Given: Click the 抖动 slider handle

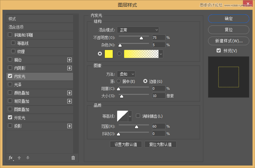Looking at the screenshot, I should pyautogui.click(x=118, y=134).
